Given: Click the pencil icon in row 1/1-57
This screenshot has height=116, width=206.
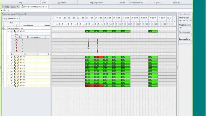Looking at the screenshot, I should pos(18,74).
